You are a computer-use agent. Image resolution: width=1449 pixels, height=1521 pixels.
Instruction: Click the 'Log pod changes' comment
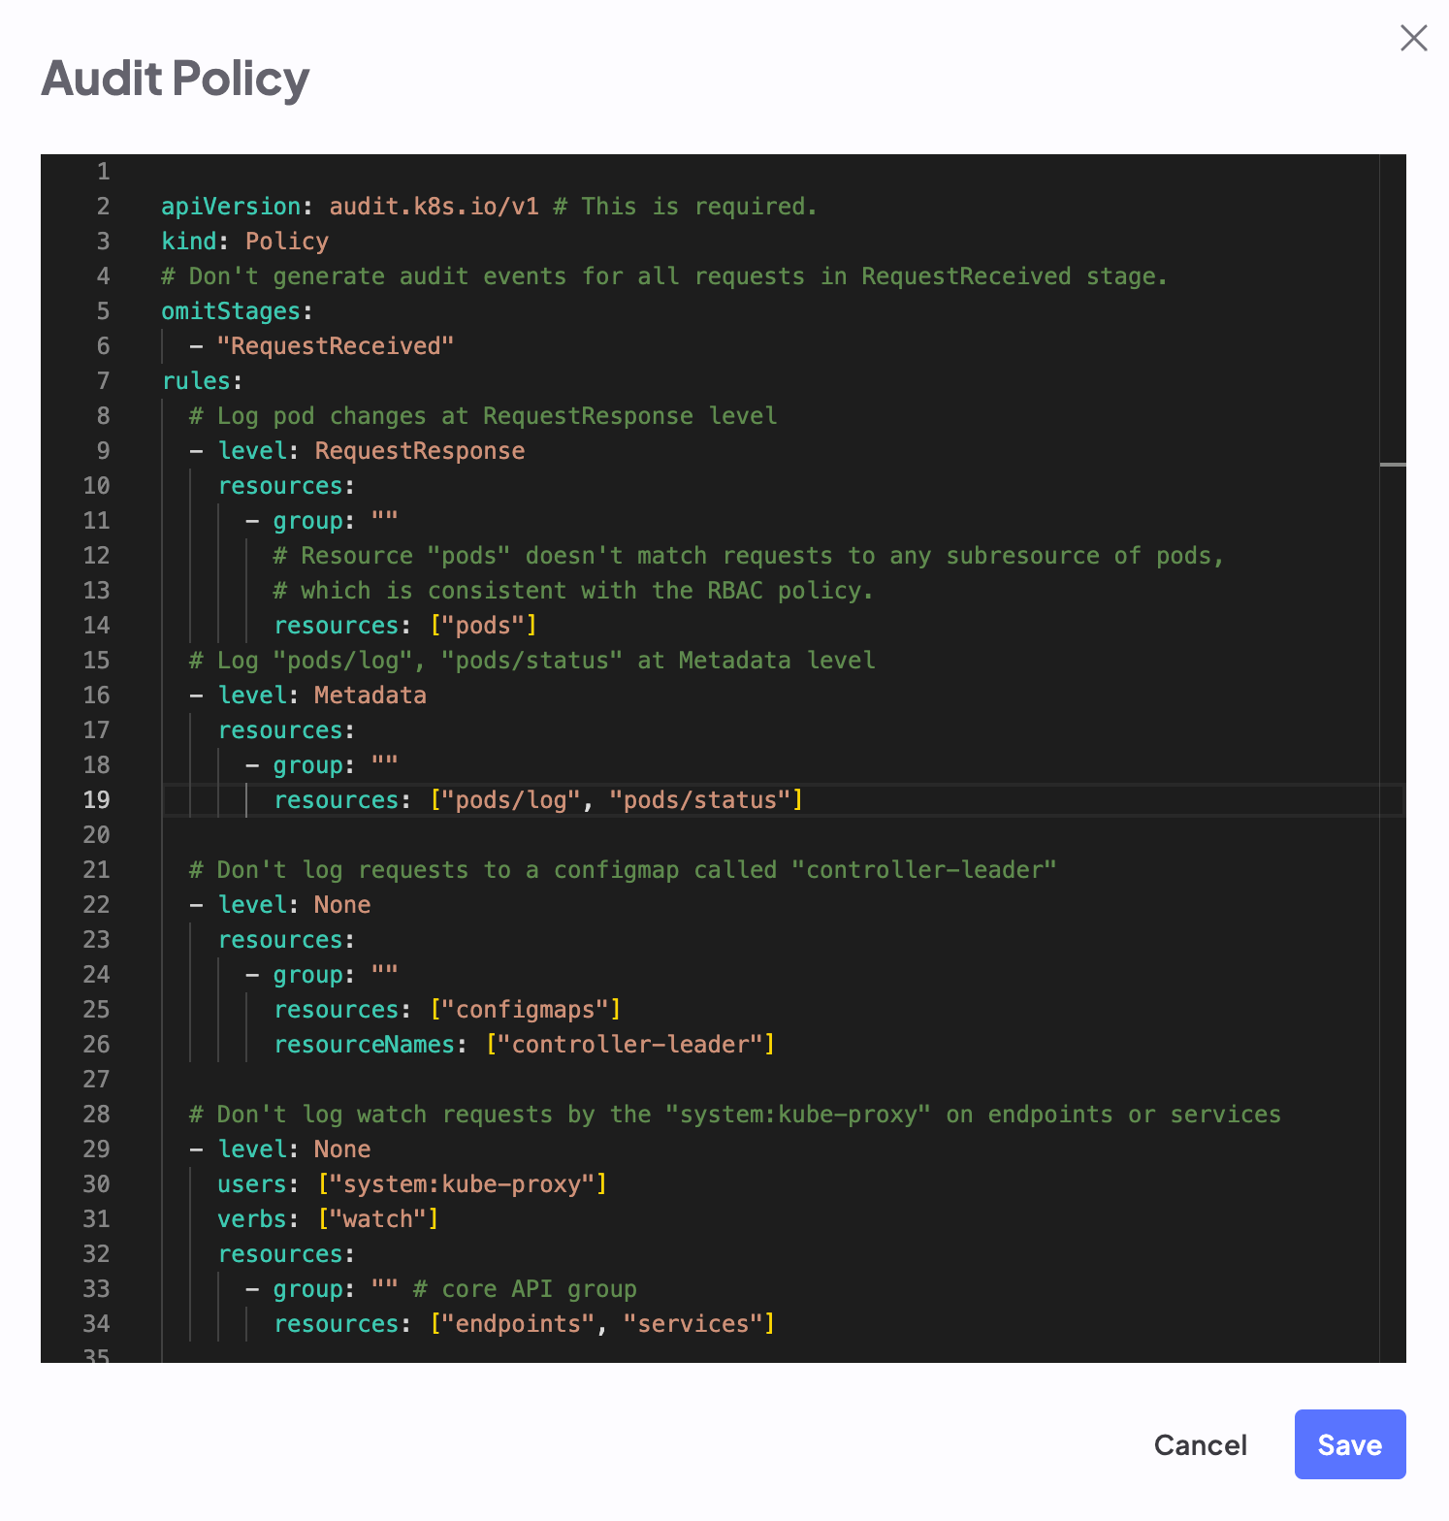coord(483,416)
